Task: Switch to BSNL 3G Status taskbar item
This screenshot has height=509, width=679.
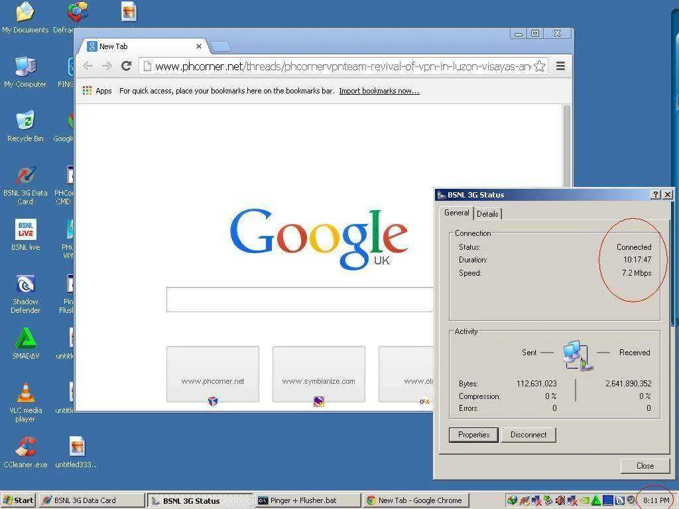Action: click(200, 500)
